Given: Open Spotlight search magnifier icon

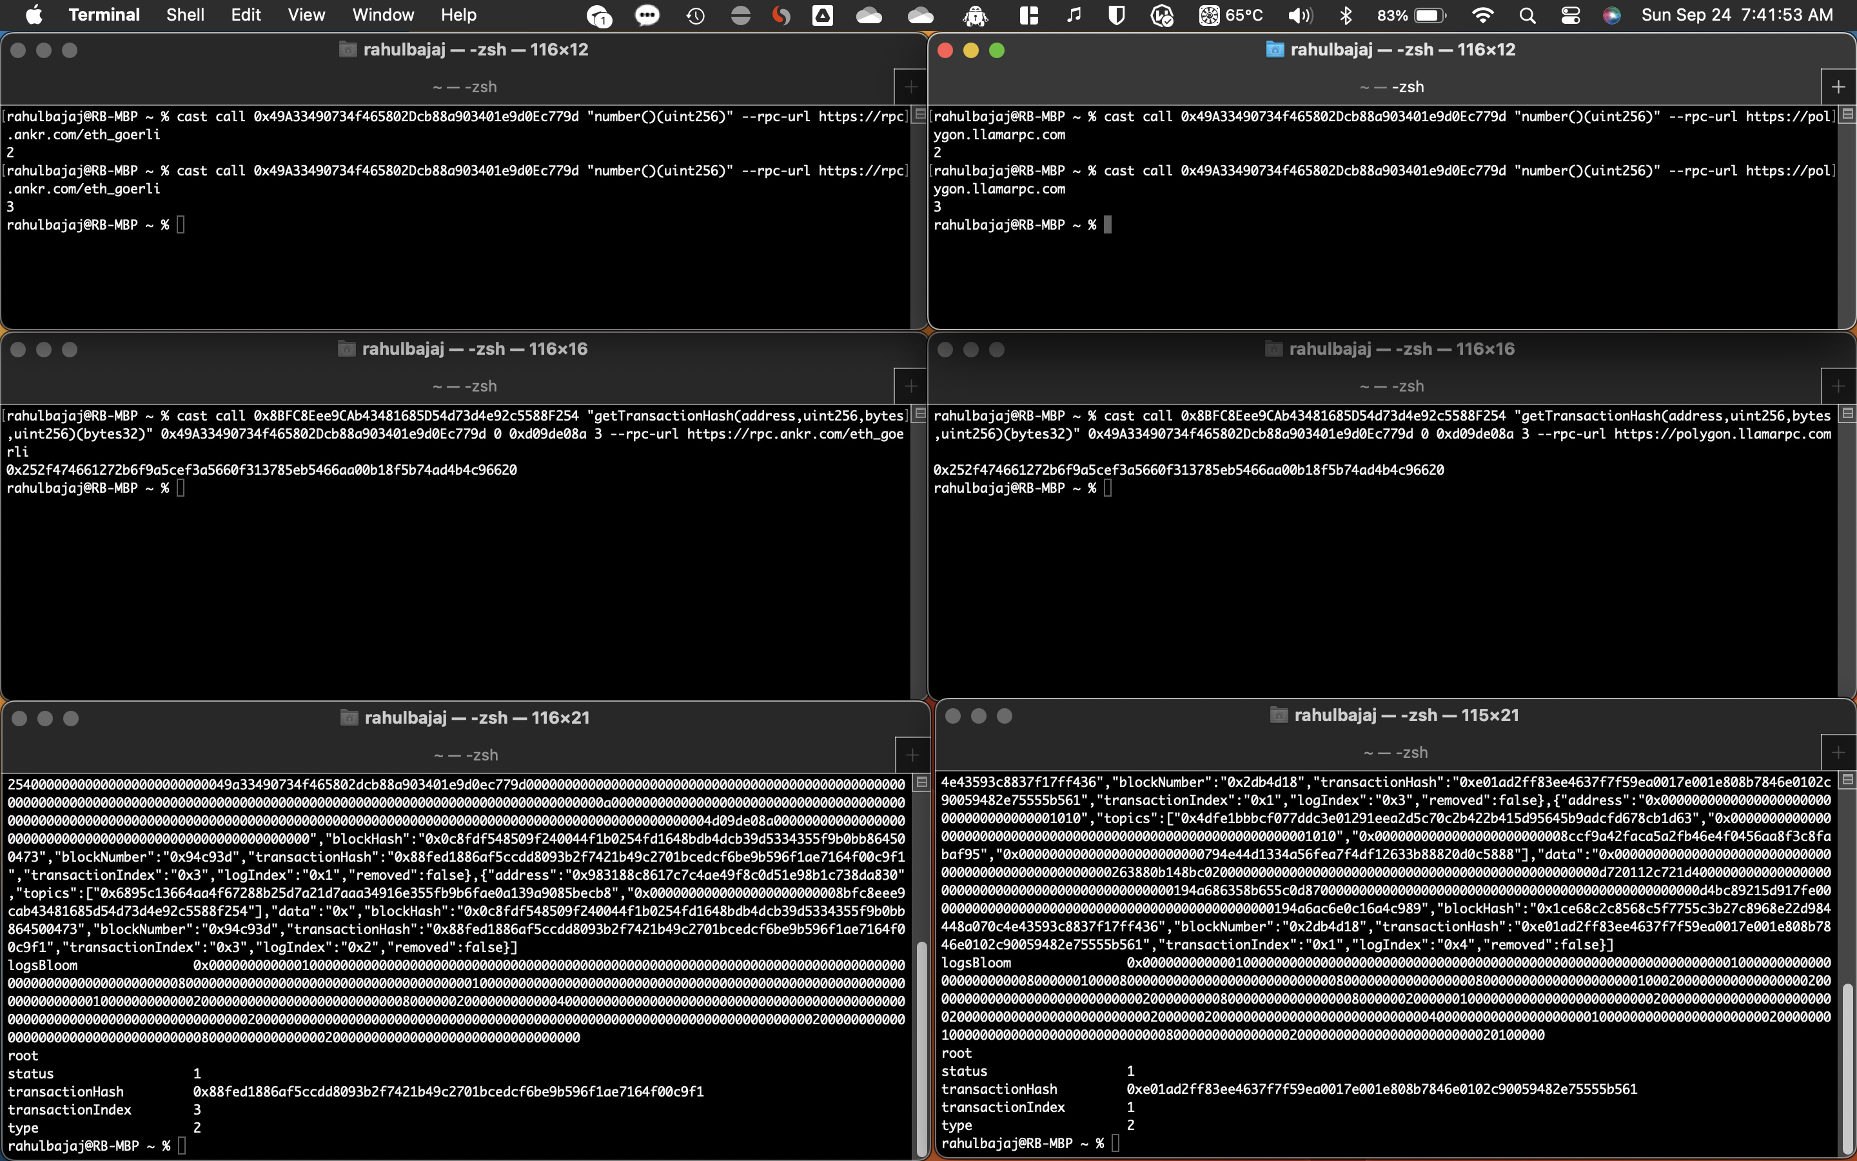Looking at the screenshot, I should (1527, 15).
